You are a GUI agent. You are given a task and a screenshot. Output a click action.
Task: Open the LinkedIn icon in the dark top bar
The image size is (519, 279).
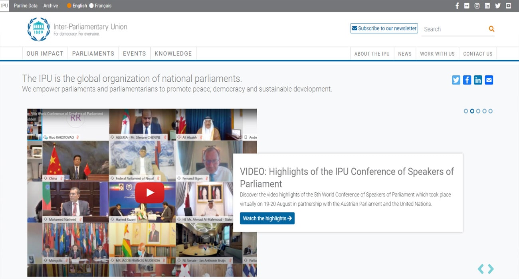point(487,6)
